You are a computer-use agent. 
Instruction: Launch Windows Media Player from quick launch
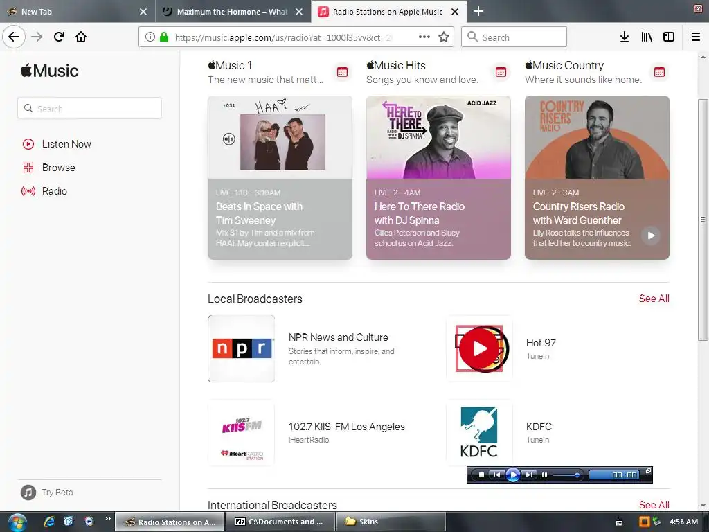pyautogui.click(x=89, y=522)
